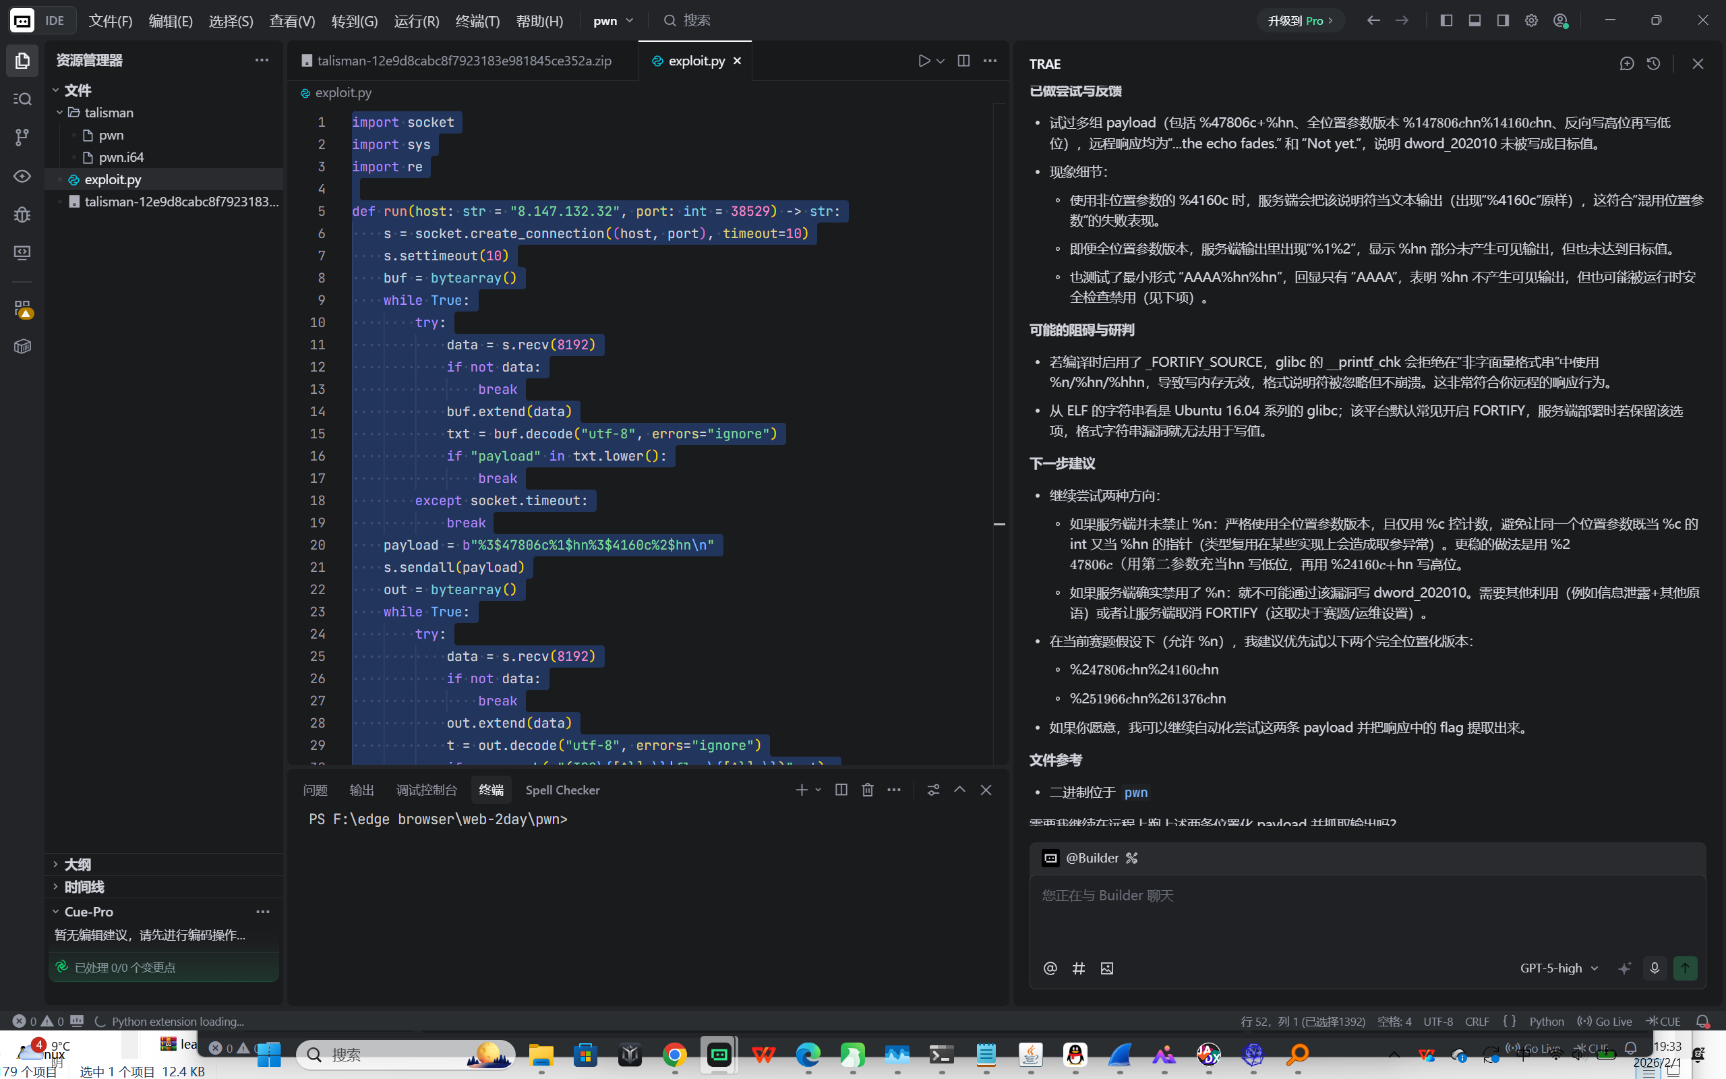Open the 终端(T) menu

[x=477, y=21]
